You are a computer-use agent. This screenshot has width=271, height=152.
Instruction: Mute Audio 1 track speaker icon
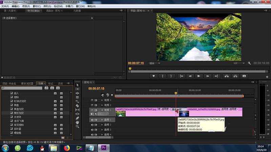coord(92,120)
